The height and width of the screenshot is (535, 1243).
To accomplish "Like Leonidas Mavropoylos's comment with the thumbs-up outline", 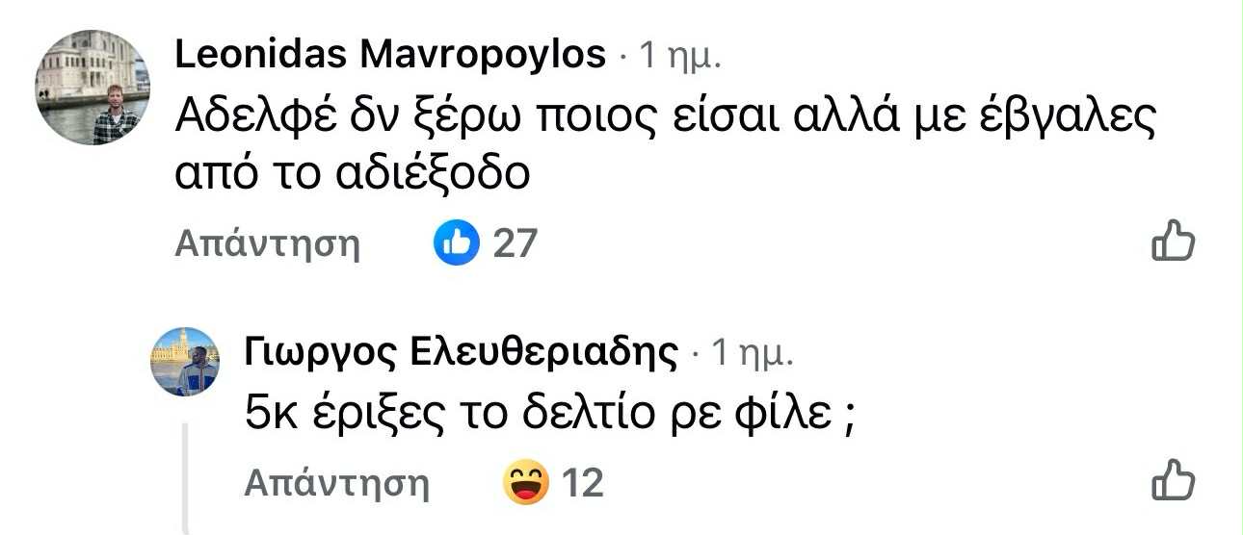I will point(1174,242).
